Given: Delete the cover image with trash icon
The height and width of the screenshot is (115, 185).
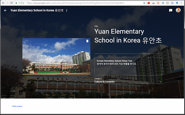Looking at the screenshot, I should click(87, 41).
